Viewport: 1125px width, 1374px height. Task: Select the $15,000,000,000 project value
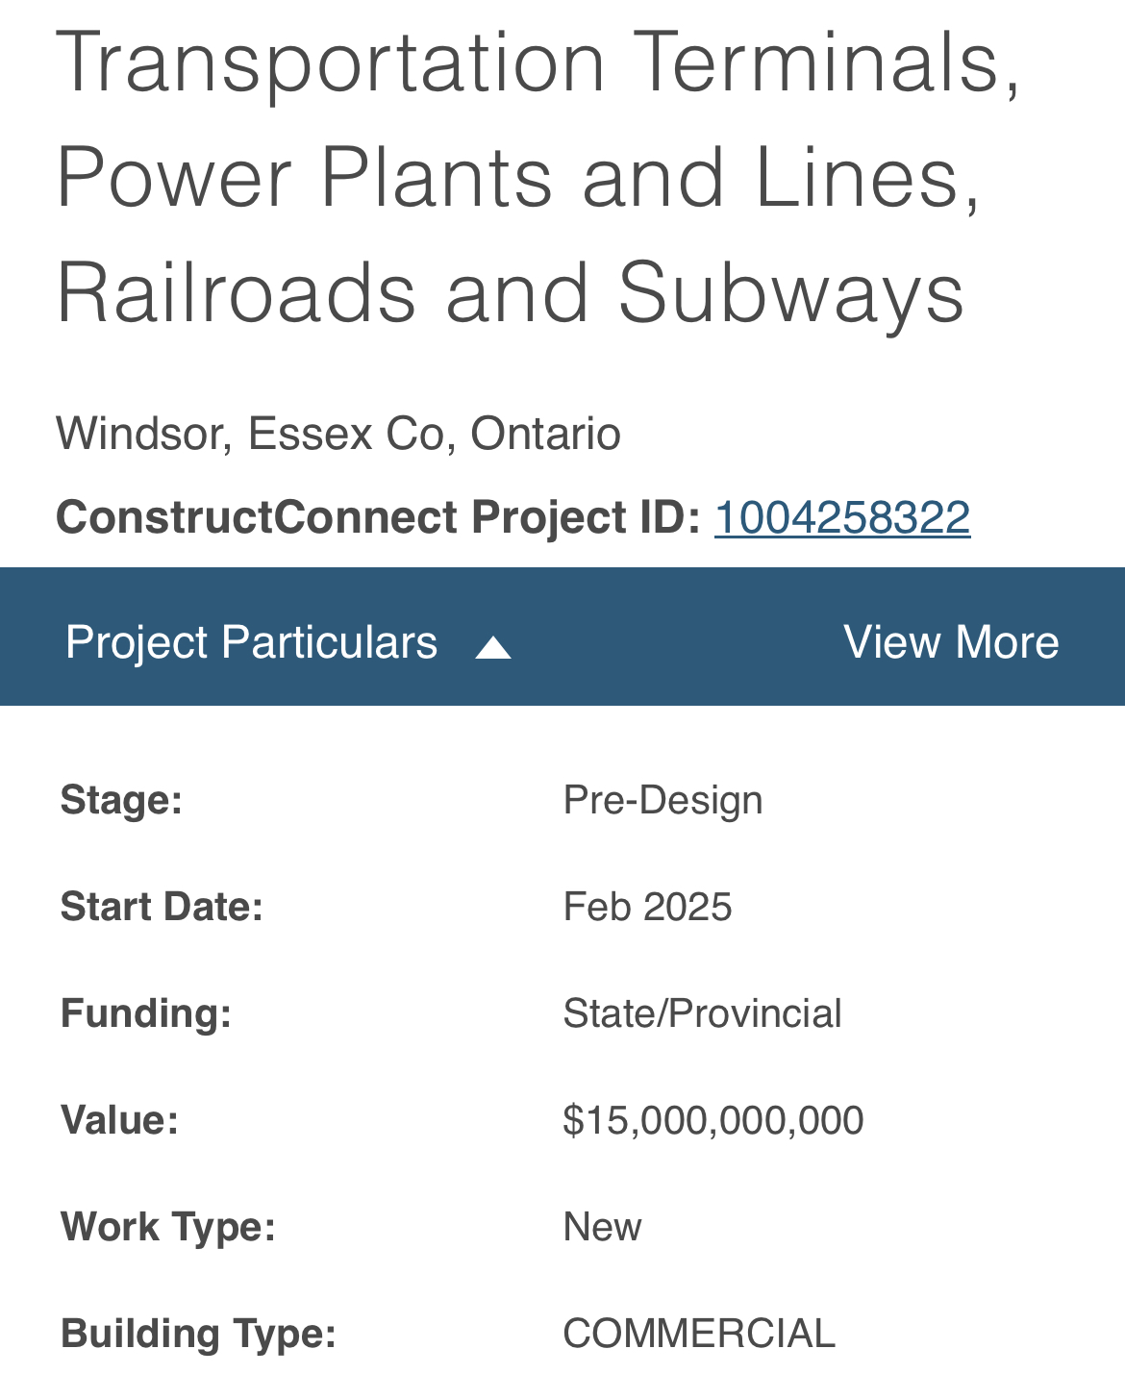pos(712,1120)
